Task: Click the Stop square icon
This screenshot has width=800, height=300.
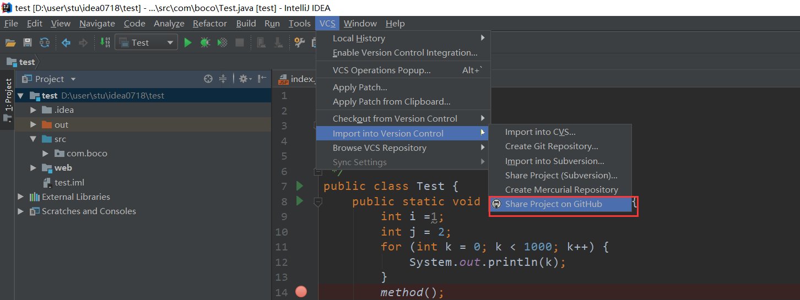Action: [240, 42]
